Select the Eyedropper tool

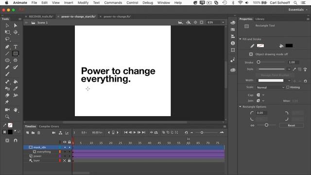pos(16,88)
